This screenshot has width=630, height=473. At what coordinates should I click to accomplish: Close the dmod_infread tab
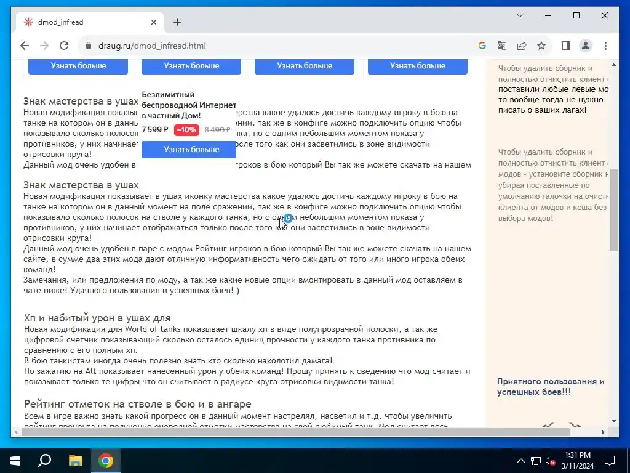153,22
